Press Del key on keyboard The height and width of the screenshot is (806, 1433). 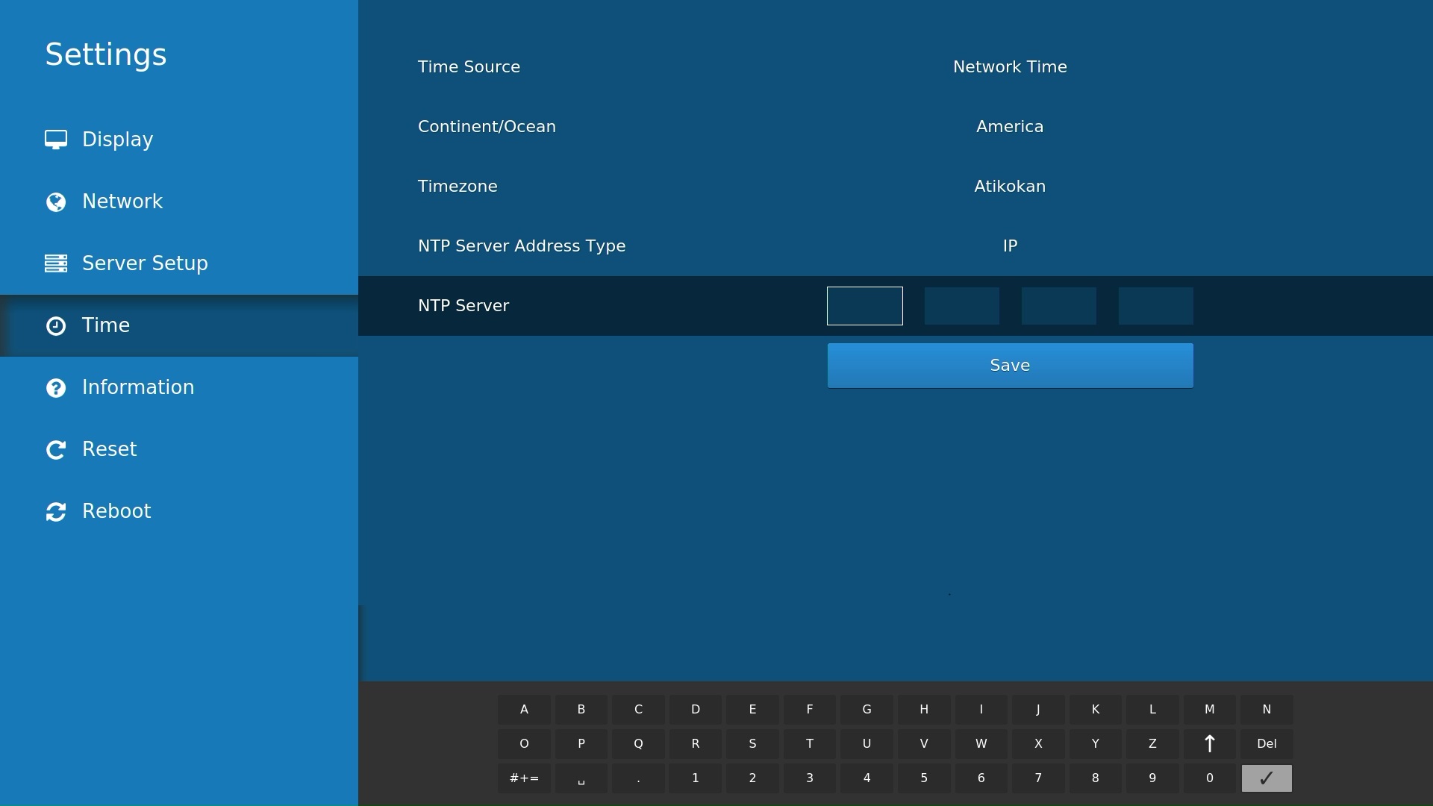[x=1267, y=743]
